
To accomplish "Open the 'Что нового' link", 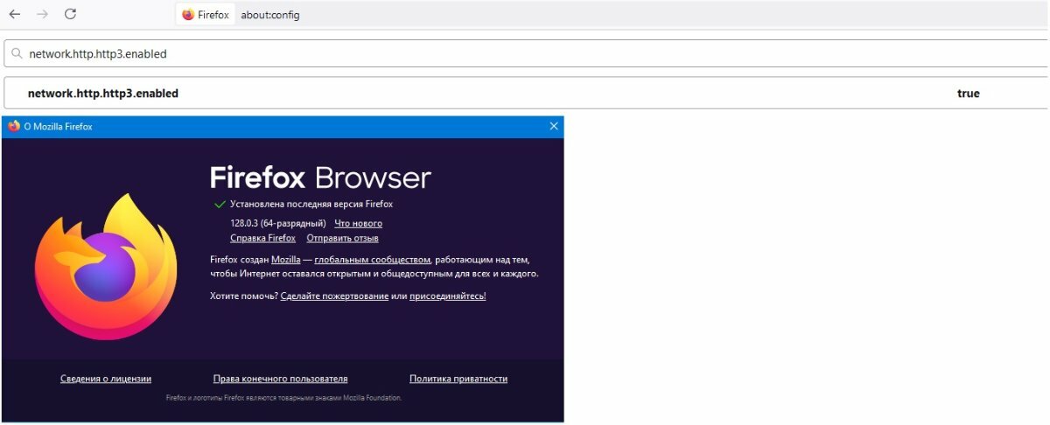I will [358, 223].
